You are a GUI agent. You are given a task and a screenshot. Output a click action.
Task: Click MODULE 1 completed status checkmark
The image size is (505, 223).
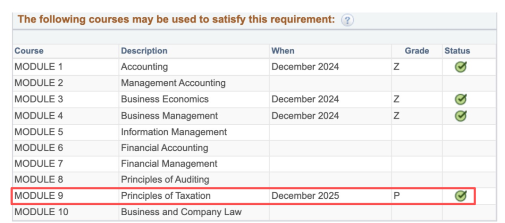tap(461, 67)
